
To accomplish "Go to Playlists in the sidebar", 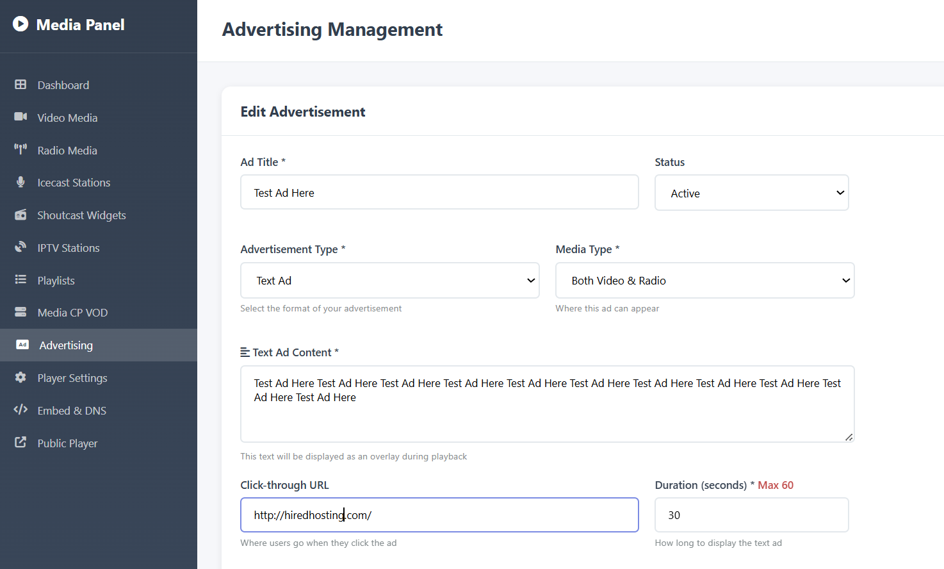I will (56, 281).
